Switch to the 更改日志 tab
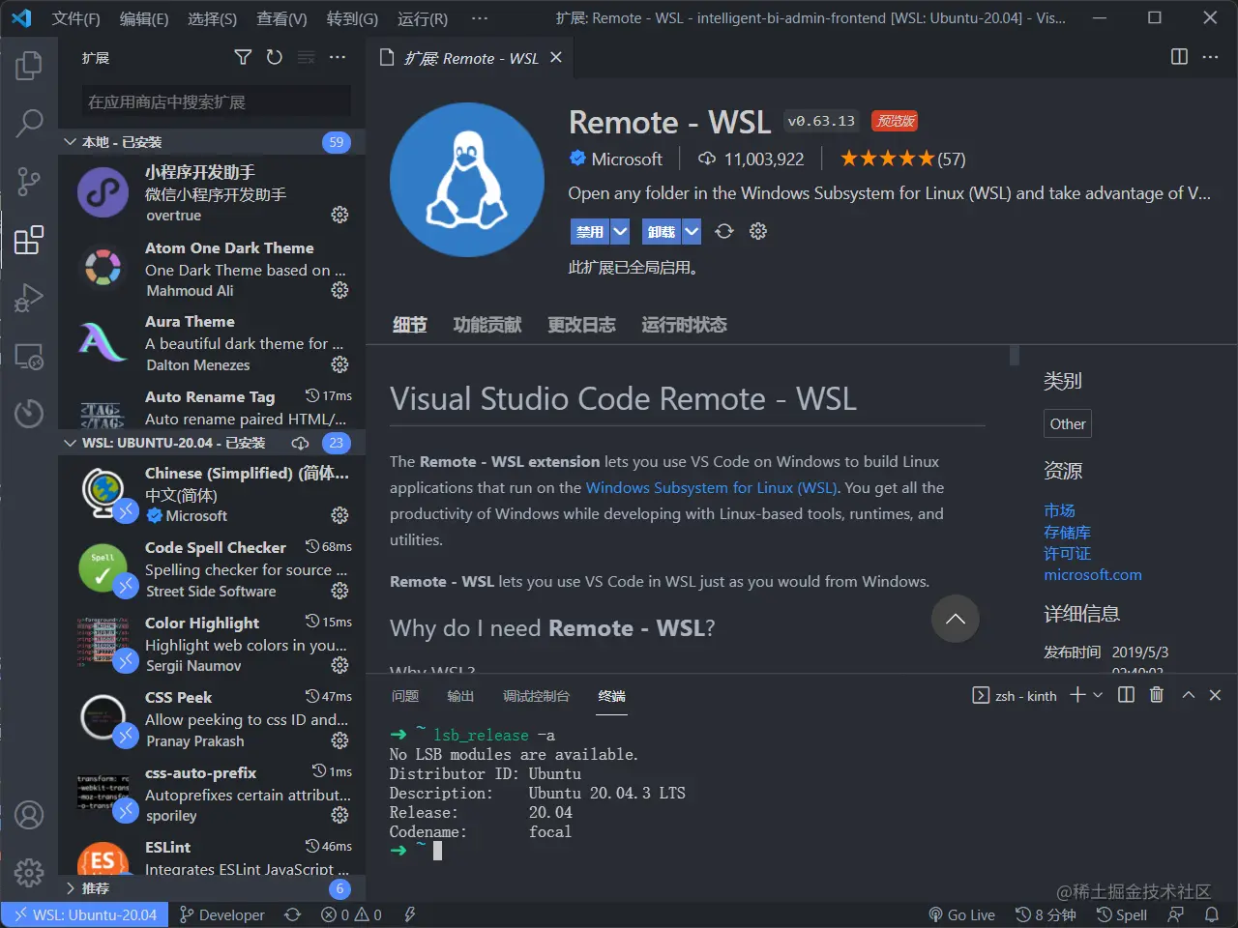Image resolution: width=1238 pixels, height=928 pixels. pyautogui.click(x=581, y=325)
